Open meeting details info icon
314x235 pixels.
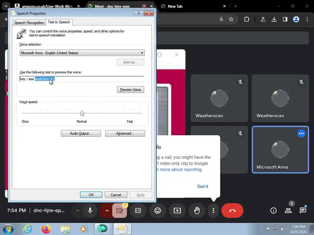[273, 211]
